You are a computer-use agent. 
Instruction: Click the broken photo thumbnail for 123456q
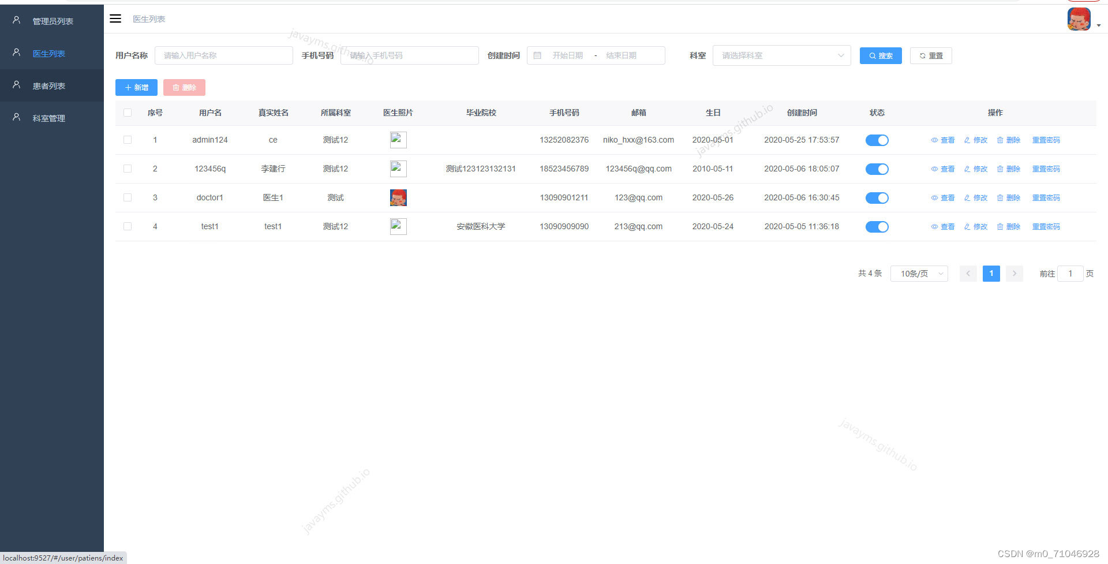pyautogui.click(x=398, y=169)
